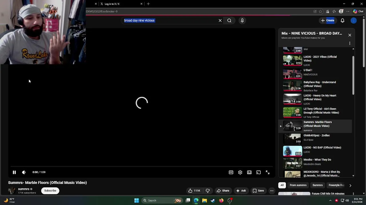The image size is (366, 205).
Task: Select the Freestyle Rap chip
Action: coord(336,185)
